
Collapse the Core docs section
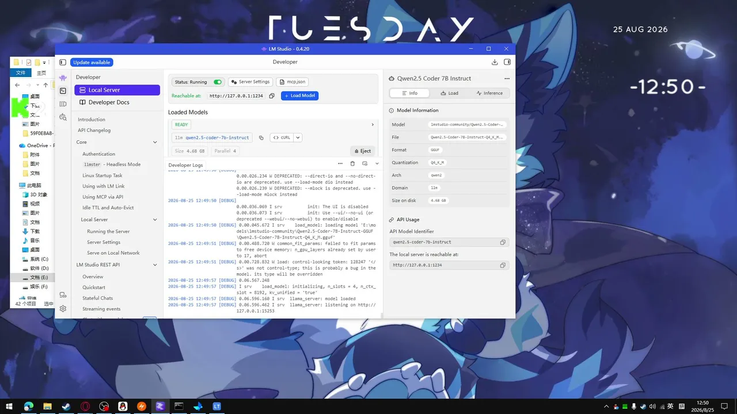tap(155, 142)
